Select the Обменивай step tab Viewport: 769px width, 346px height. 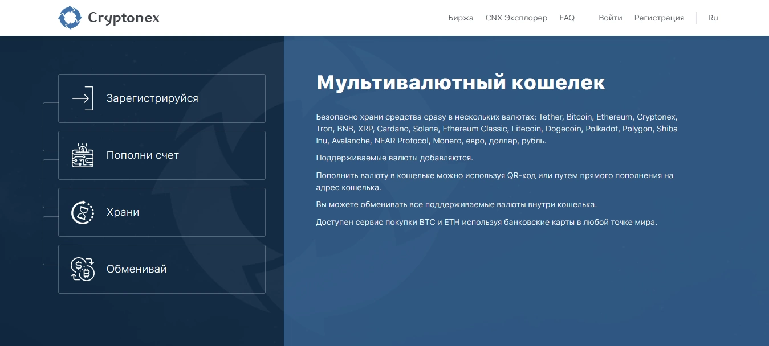point(162,269)
